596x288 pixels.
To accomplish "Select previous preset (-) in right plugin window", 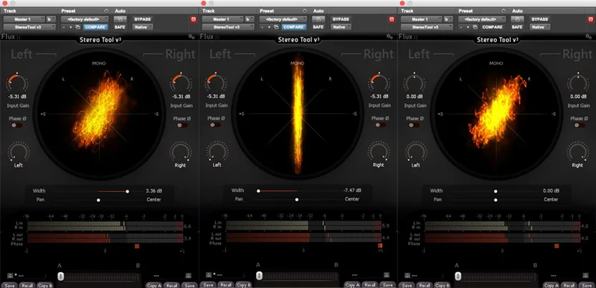I will click(x=461, y=27).
